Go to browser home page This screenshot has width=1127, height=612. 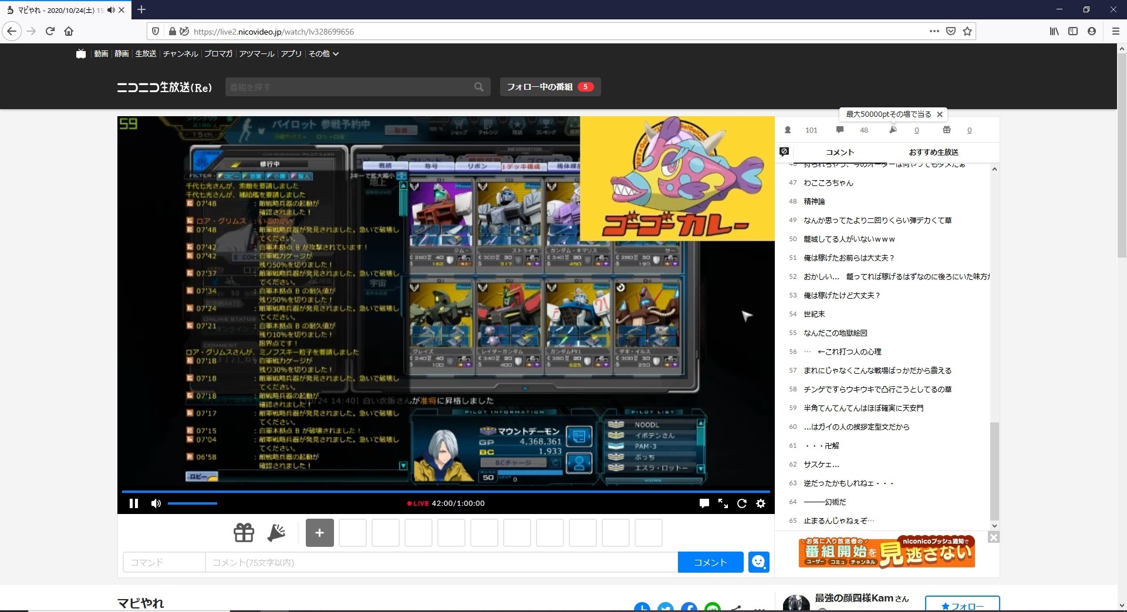click(69, 31)
